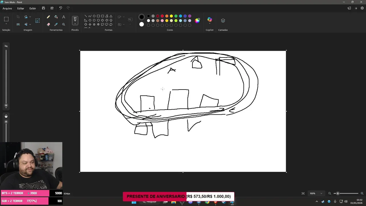Click the Copilot icon
The image size is (366, 206).
pos(210,19)
